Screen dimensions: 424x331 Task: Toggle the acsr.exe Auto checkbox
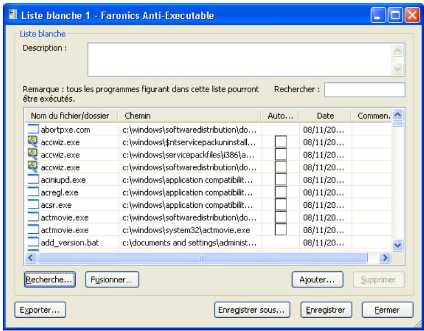280,204
